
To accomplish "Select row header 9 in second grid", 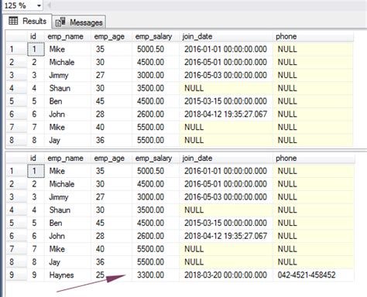I will [16, 275].
